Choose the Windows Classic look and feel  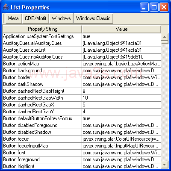pos(93,18)
